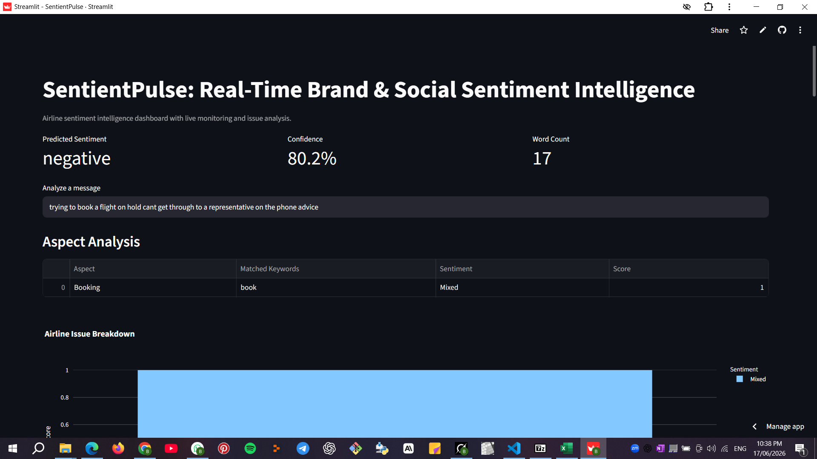Click the SentientPulse page heading
Image resolution: width=817 pixels, height=459 pixels.
click(369, 90)
